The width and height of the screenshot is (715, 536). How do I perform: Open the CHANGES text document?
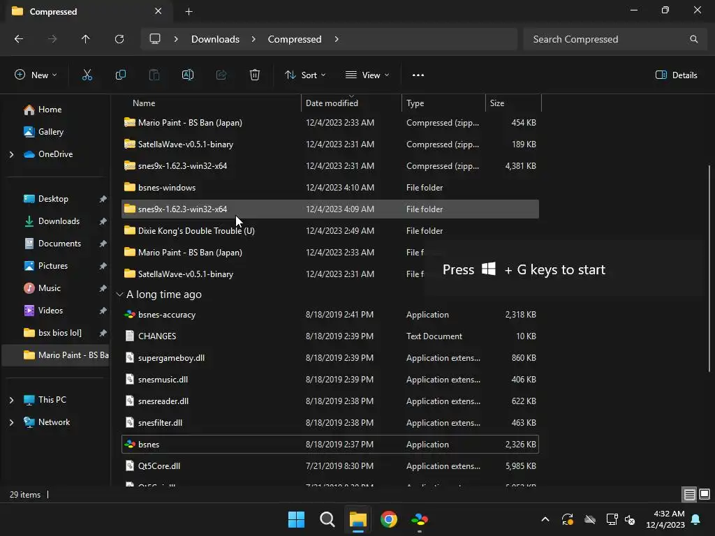pyautogui.click(x=330, y=336)
